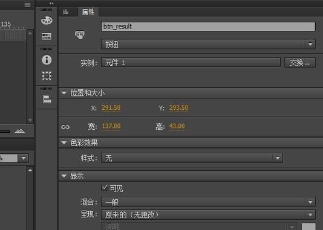
Task: Open the Info panel icon
Action: (x=47, y=60)
